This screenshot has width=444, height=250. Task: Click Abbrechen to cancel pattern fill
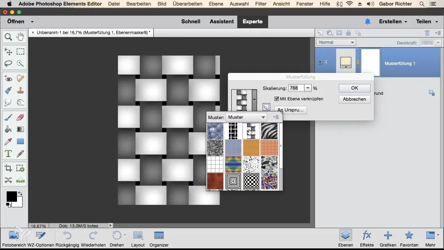click(x=355, y=99)
